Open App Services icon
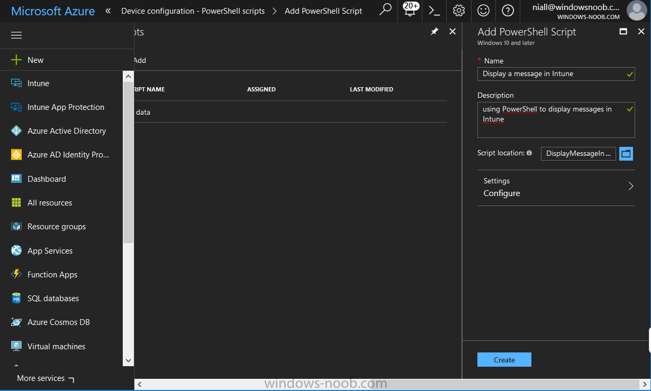 click(16, 250)
